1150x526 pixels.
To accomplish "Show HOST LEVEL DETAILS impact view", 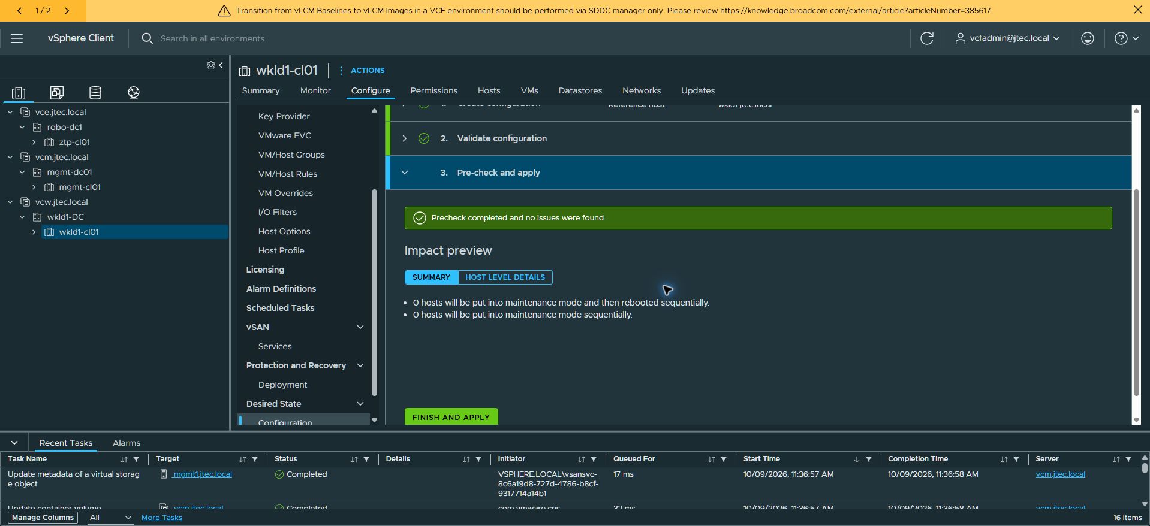I will click(x=505, y=277).
